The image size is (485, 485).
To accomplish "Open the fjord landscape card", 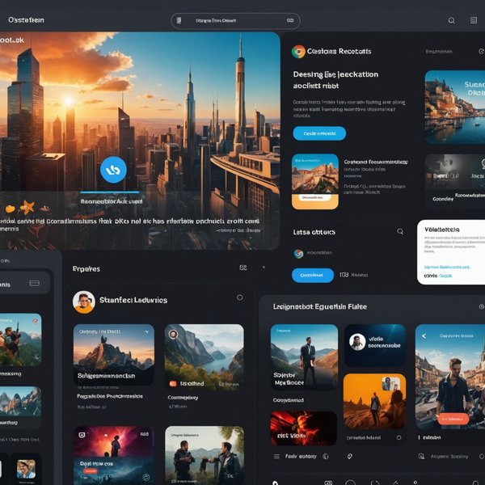I will pyautogui.click(x=204, y=357).
